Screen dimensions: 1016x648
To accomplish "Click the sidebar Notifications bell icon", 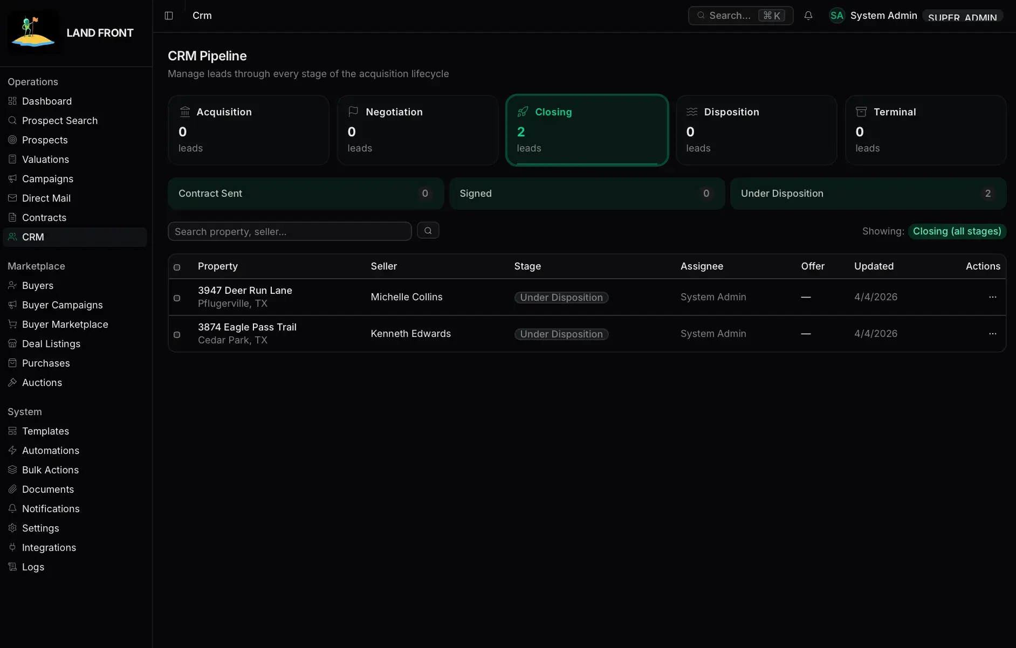I will (12, 508).
